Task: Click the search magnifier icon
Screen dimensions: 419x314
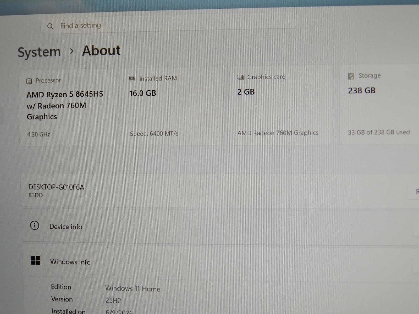Action: click(50, 26)
